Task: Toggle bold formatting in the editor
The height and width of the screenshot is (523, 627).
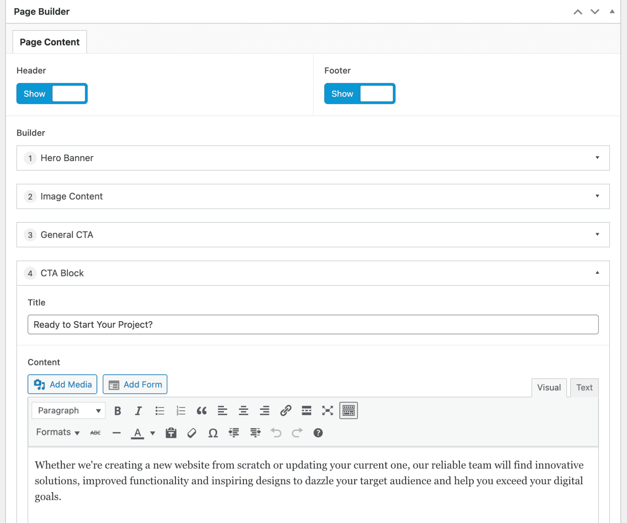Action: (118, 411)
